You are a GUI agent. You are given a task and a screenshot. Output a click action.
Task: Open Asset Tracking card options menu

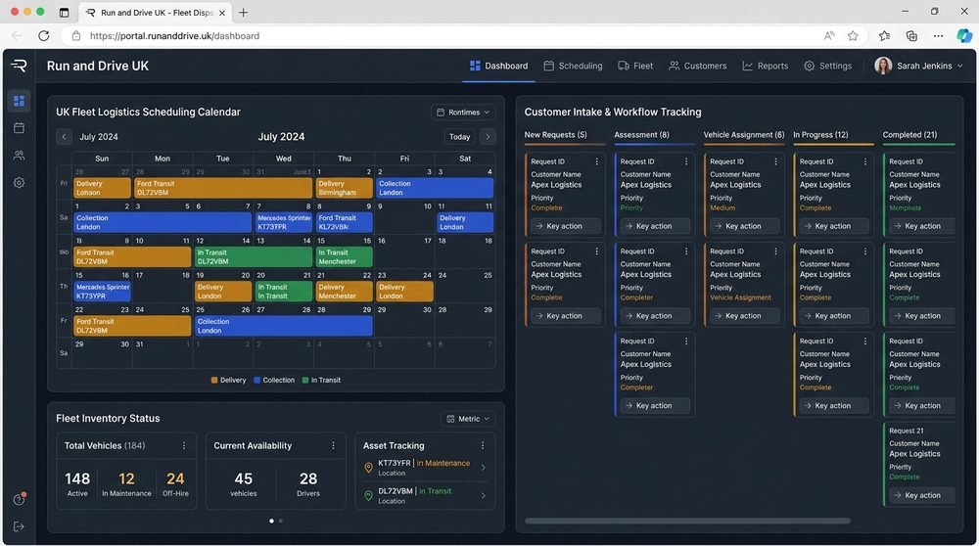[x=483, y=445]
